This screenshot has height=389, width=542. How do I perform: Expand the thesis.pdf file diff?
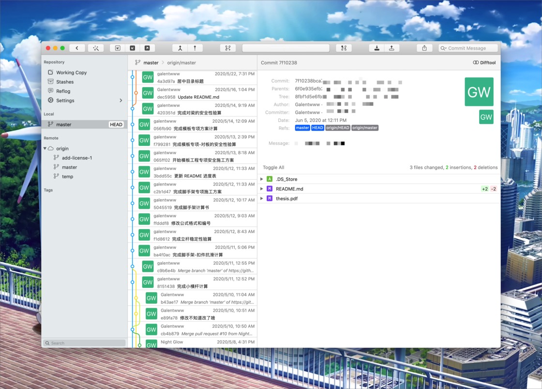click(262, 199)
